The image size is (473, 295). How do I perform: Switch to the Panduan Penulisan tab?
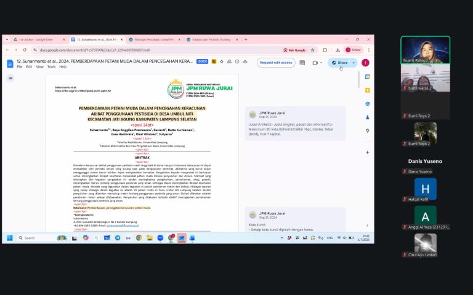pyautogui.click(x=154, y=39)
